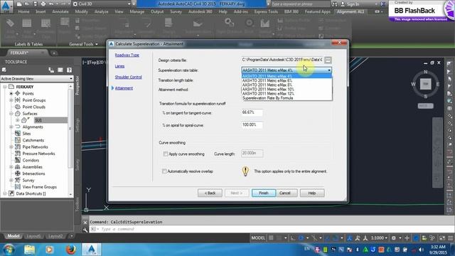Select View Frame Groups tree item
455x256 pixels.
tap(40, 187)
